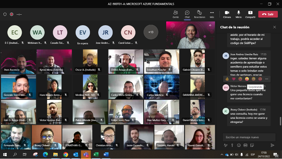
Task: Select the EC participant avatar
Action: [15, 33]
